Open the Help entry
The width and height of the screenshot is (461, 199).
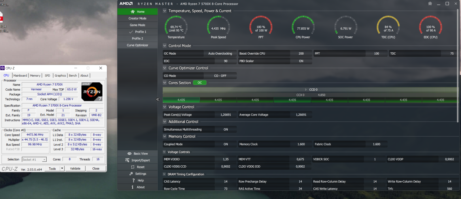[137, 180]
